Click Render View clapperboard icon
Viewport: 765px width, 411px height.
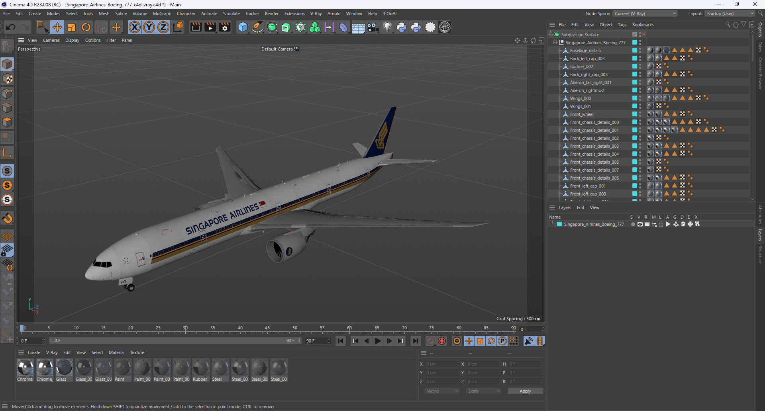point(196,27)
